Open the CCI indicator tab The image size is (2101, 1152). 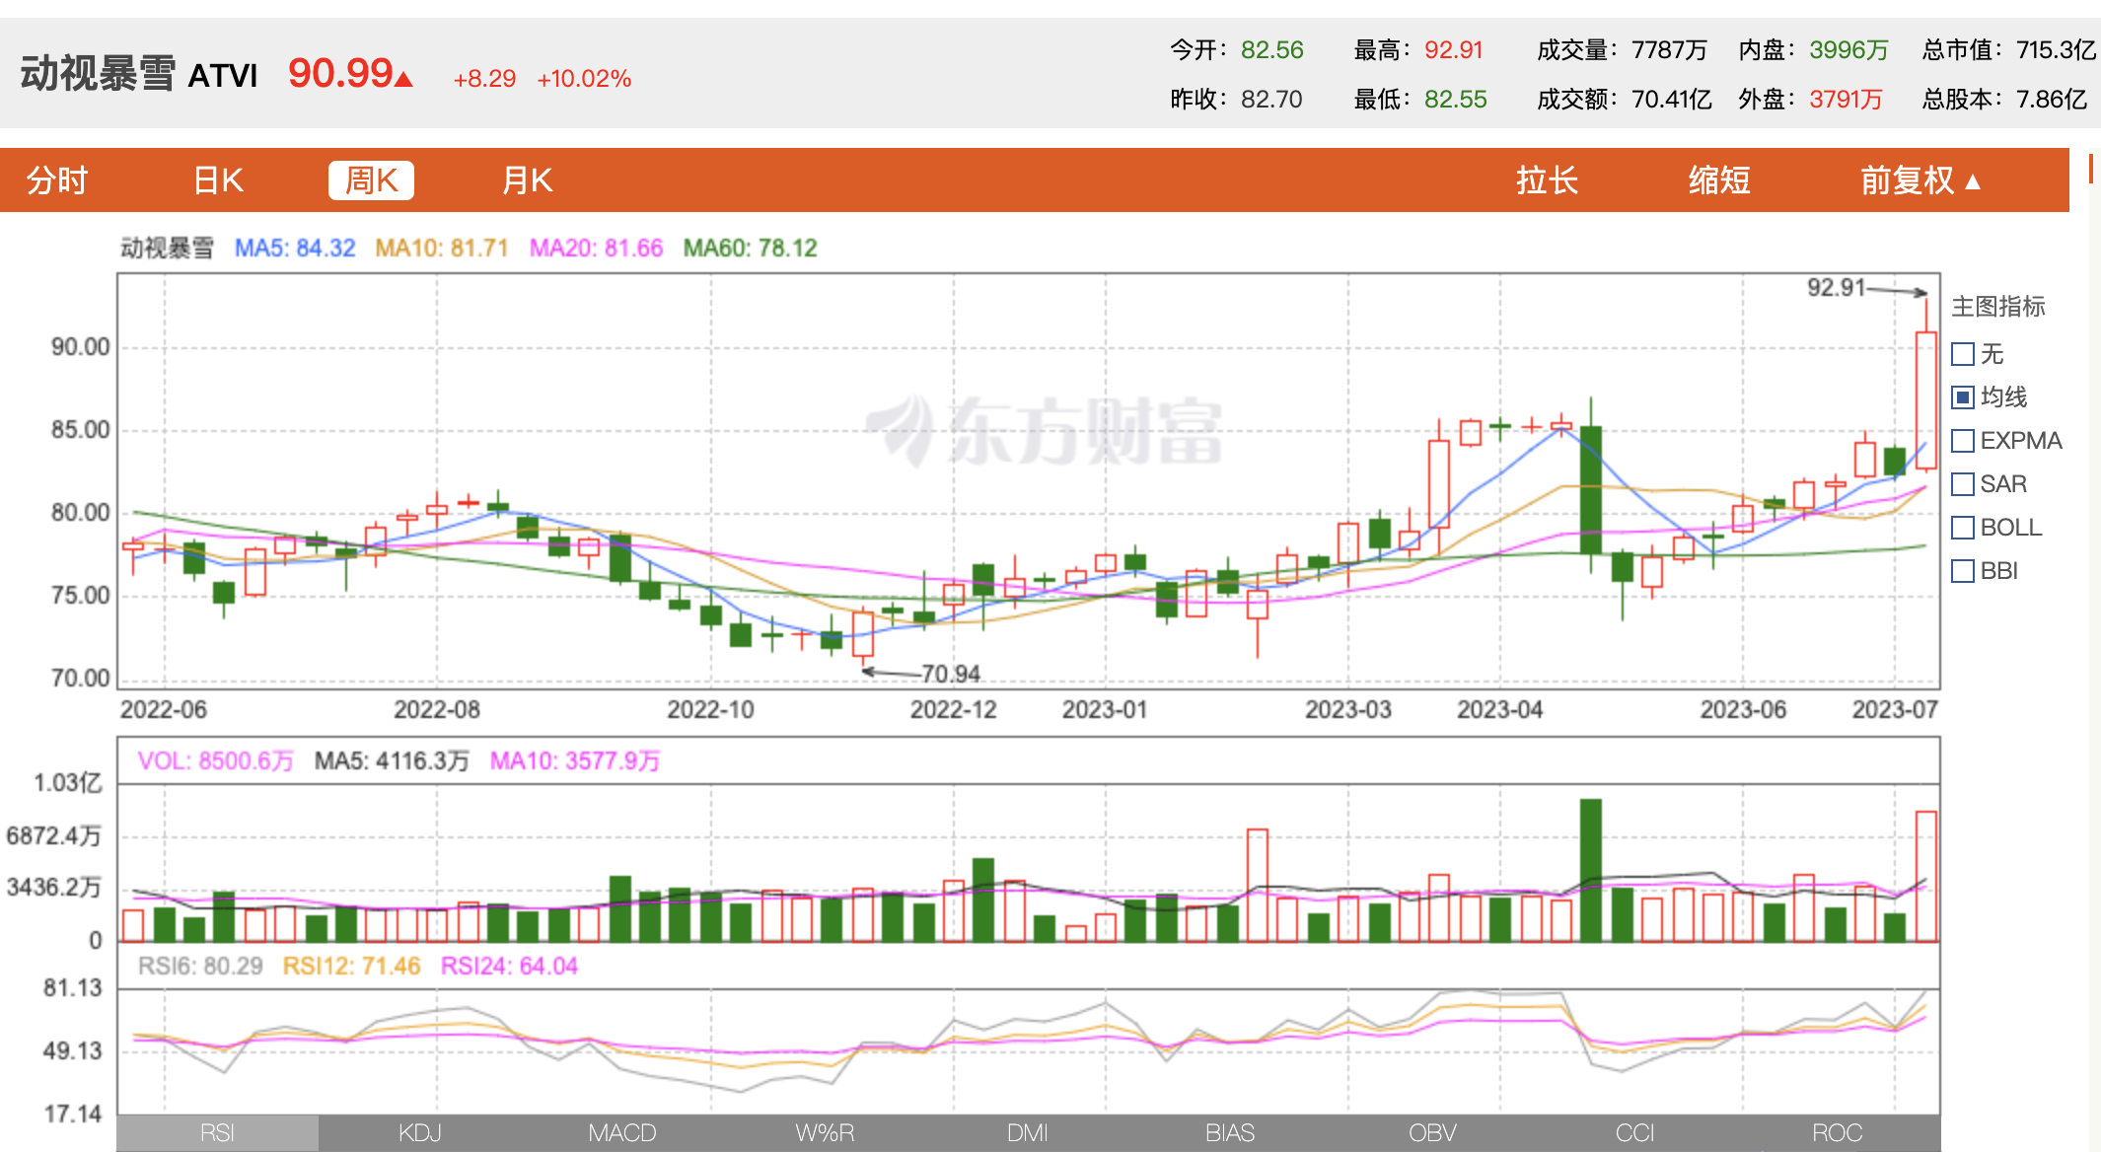pos(1634,1133)
